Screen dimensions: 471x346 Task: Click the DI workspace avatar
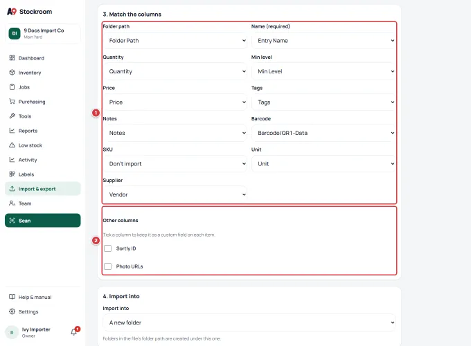(15, 33)
